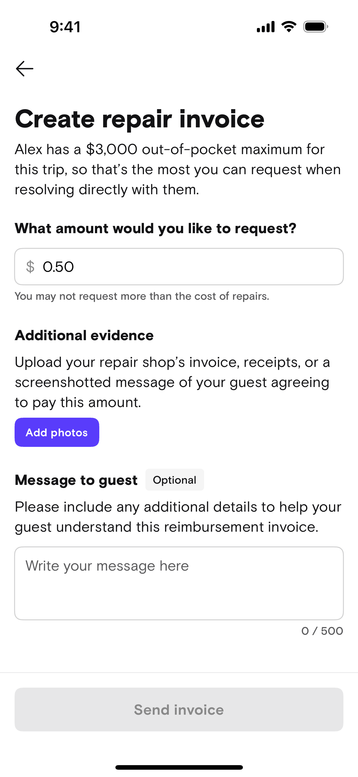Tap the home indicator bar

(x=179, y=767)
